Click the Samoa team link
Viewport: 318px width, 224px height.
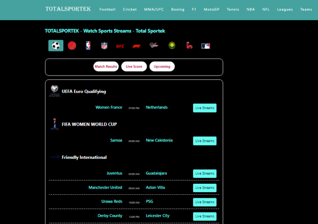click(116, 140)
